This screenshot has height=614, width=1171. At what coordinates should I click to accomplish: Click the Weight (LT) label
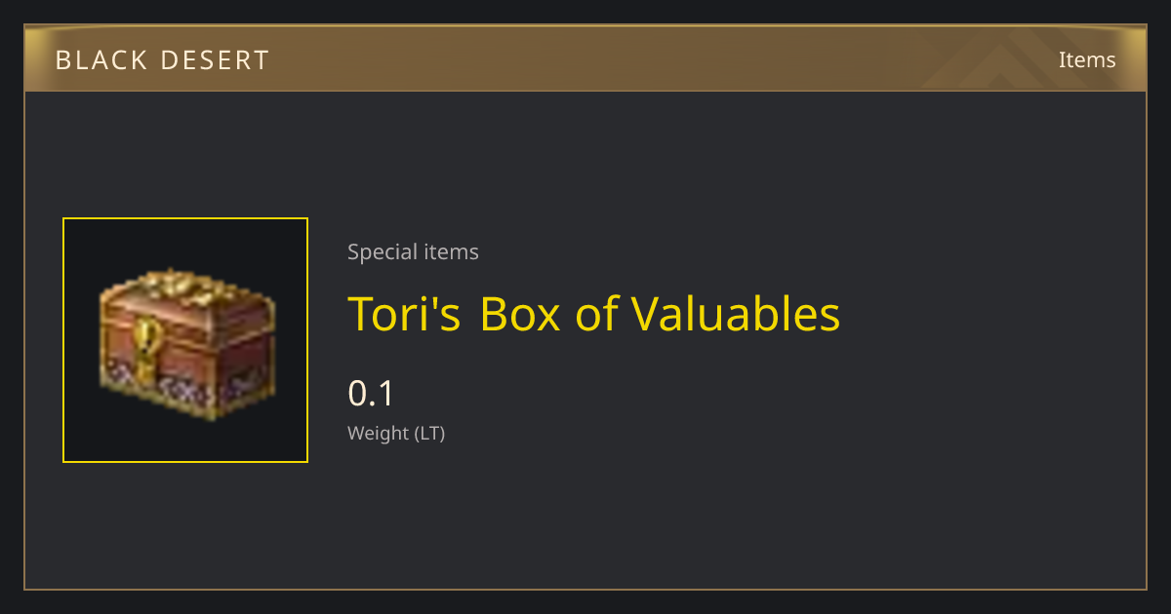396,434
